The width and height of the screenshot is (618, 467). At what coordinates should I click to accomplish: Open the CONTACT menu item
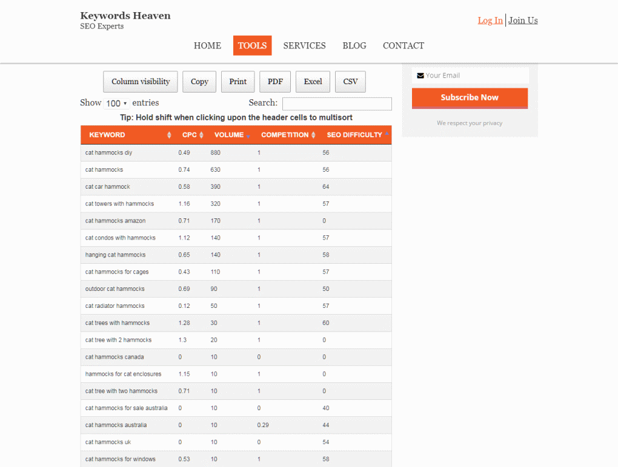coord(403,45)
